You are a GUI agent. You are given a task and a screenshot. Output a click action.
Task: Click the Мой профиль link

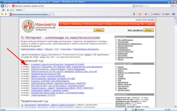[x=135, y=30]
